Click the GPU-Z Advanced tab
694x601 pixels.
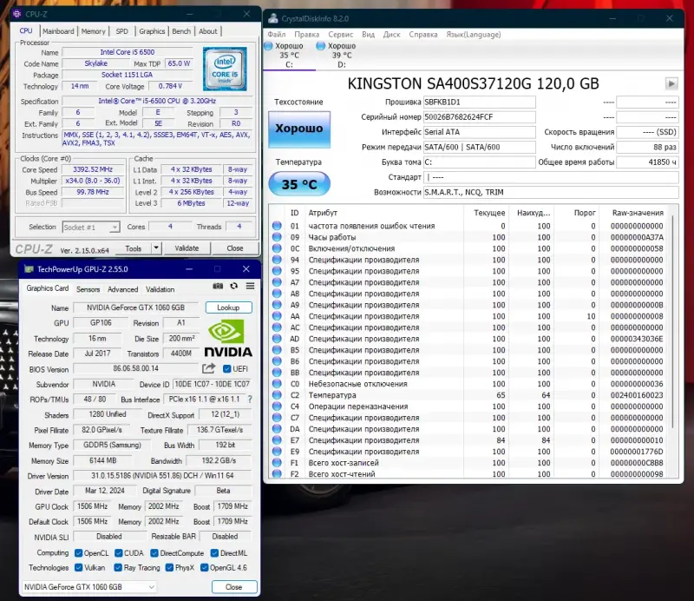122,289
